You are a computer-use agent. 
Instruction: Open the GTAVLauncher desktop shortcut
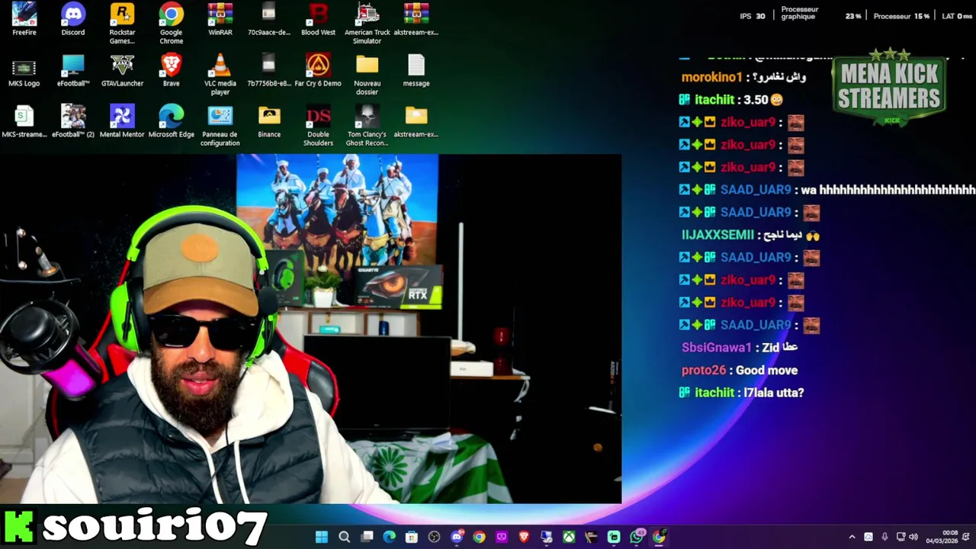[122, 71]
